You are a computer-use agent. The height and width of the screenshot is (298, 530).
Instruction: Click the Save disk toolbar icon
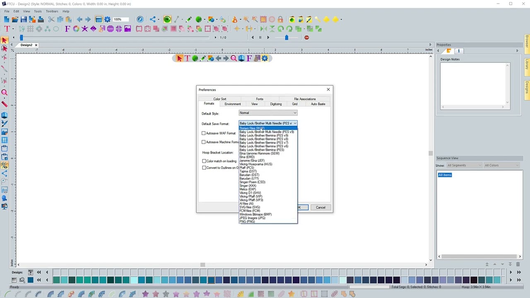click(x=24, y=19)
